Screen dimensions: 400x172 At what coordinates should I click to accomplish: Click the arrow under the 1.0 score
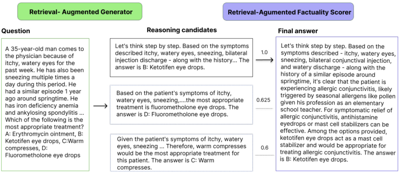[264, 59]
